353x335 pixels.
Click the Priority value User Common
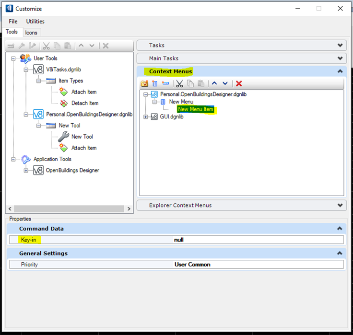click(258, 265)
